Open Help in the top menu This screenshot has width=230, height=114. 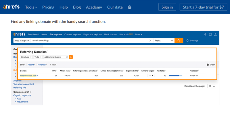click(64, 7)
